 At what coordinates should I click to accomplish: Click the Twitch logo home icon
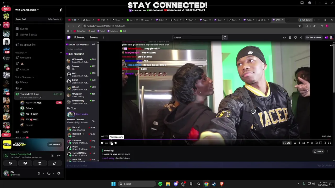(x=69, y=38)
